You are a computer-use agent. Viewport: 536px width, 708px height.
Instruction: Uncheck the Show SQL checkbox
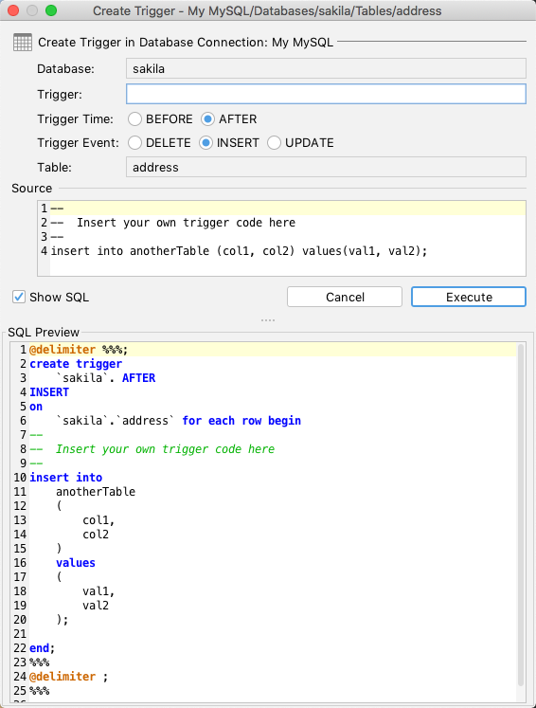pos(19,297)
